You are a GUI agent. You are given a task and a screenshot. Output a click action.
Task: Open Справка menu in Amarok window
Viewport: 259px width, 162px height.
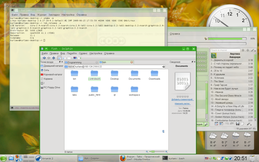point(175,34)
